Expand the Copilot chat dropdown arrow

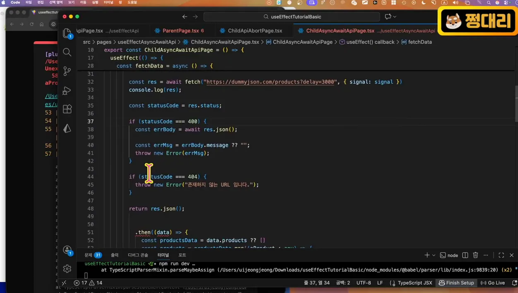tap(395, 17)
